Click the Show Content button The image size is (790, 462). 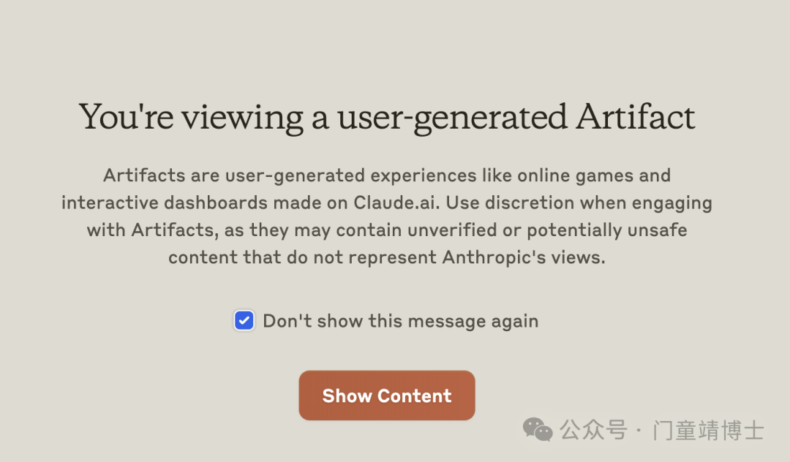(387, 395)
